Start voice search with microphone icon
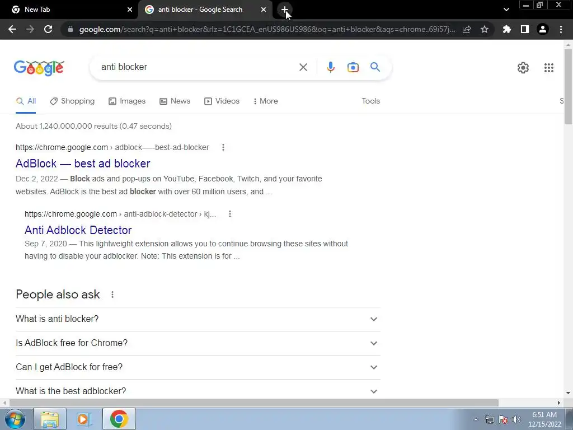The height and width of the screenshot is (430, 573). click(x=330, y=67)
